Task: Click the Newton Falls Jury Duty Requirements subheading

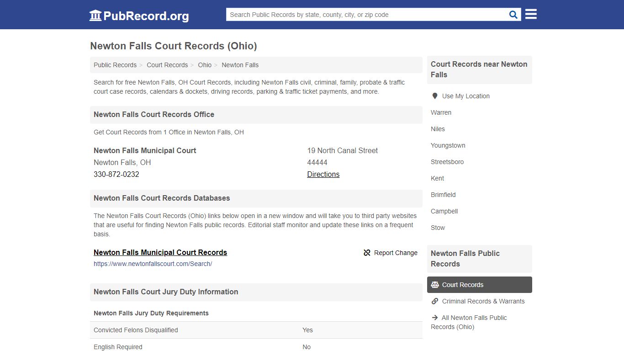Action: tap(151, 313)
